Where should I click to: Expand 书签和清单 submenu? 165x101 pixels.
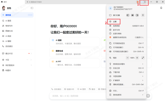[x=126, y=76]
